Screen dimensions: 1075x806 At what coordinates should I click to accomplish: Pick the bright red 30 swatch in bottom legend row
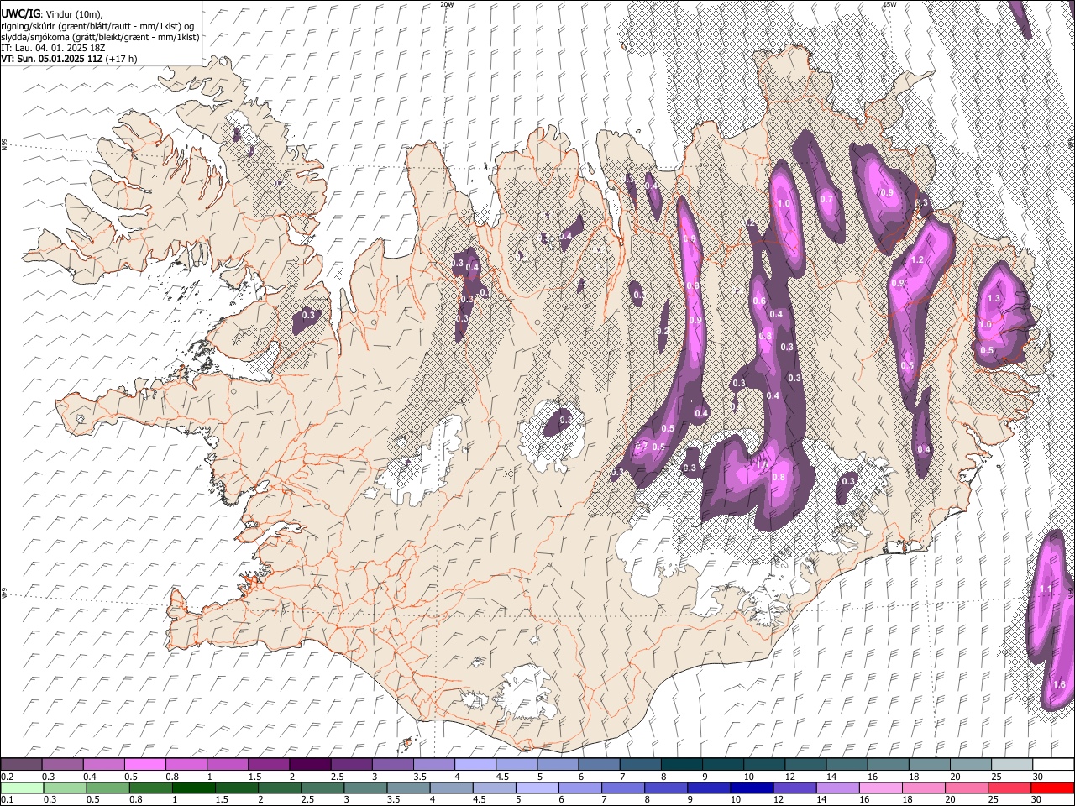pos(1052,788)
